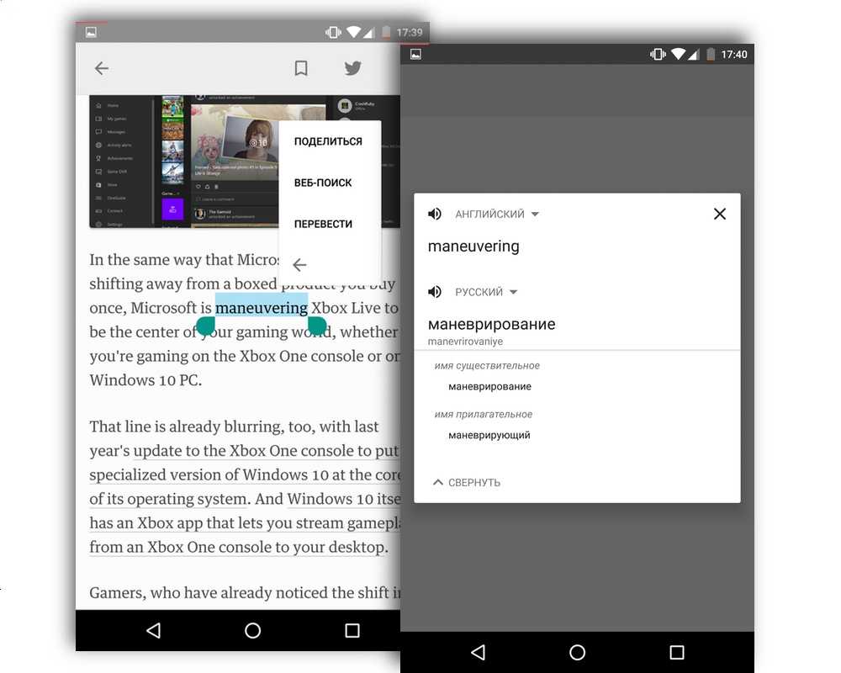Open Recent apps on the right phone
The width and height of the screenshot is (841, 673).
[x=676, y=652]
